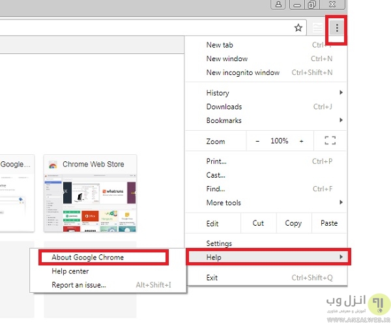Click the Cut button in Edit row
Screen dimensions: 391x324
258,223
